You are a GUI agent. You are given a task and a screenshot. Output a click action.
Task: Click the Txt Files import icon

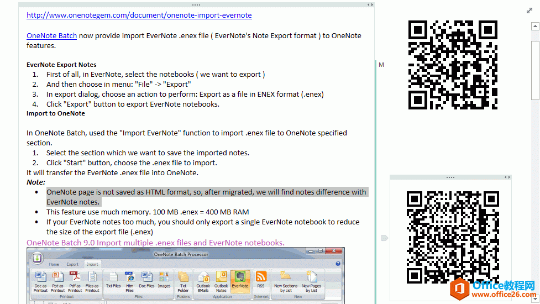coord(113,280)
